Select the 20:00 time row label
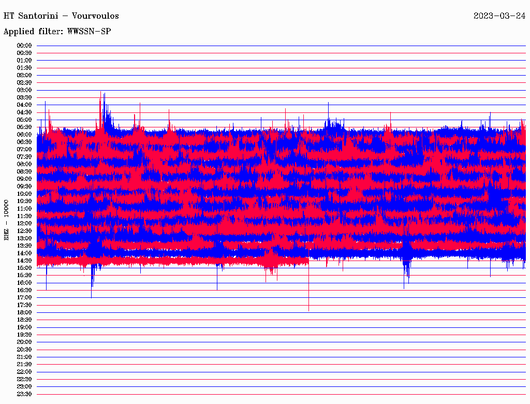 (24, 342)
